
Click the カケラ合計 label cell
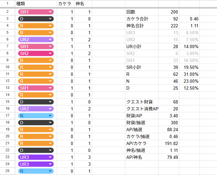coord(142,19)
